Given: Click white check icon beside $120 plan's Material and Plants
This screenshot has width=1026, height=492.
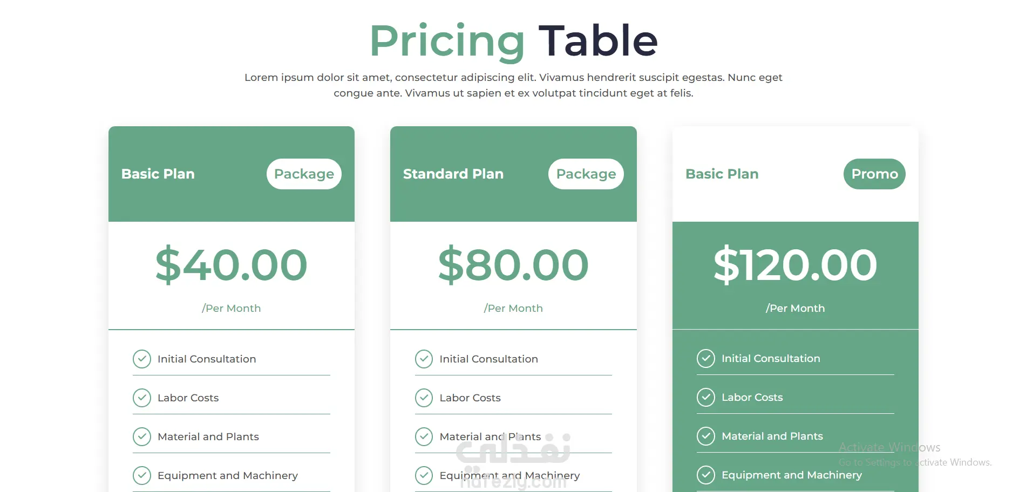Looking at the screenshot, I should click(705, 436).
